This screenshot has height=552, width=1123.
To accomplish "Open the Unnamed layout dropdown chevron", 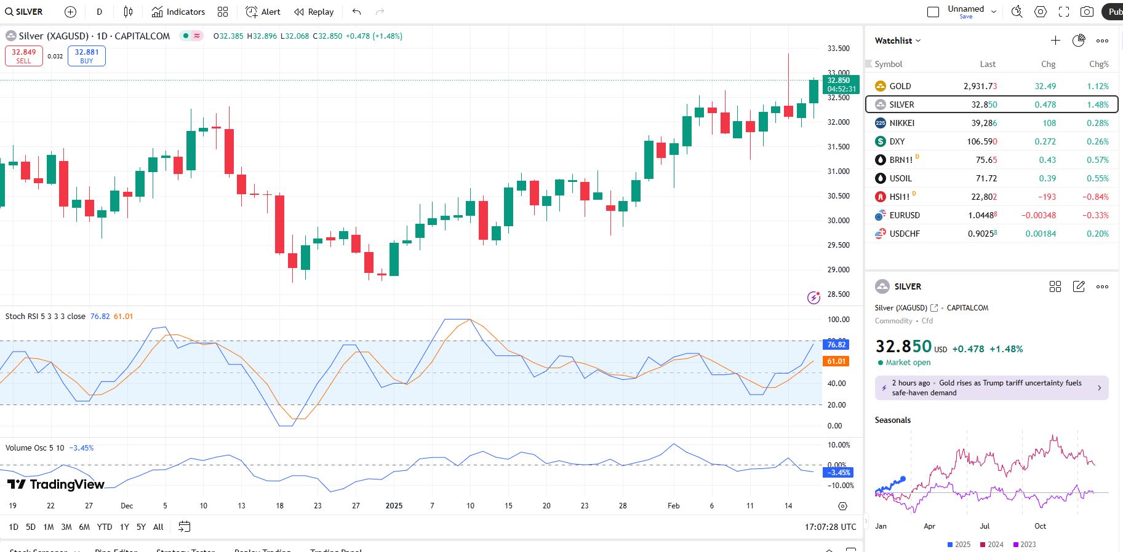I will click(993, 12).
